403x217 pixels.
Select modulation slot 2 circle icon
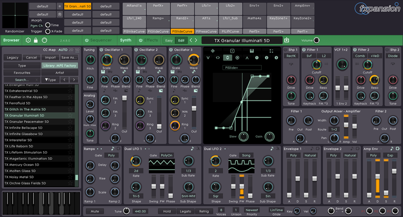point(267,58)
